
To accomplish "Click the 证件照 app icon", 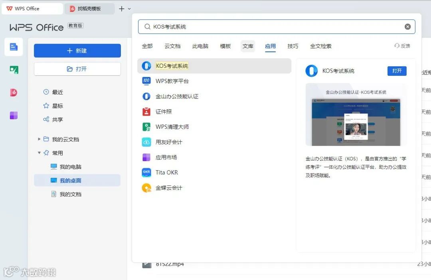I will pyautogui.click(x=146, y=112).
